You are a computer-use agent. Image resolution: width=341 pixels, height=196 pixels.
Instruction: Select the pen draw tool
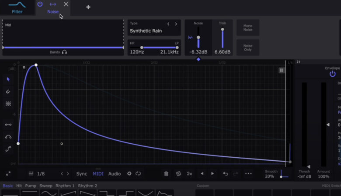tap(8, 91)
